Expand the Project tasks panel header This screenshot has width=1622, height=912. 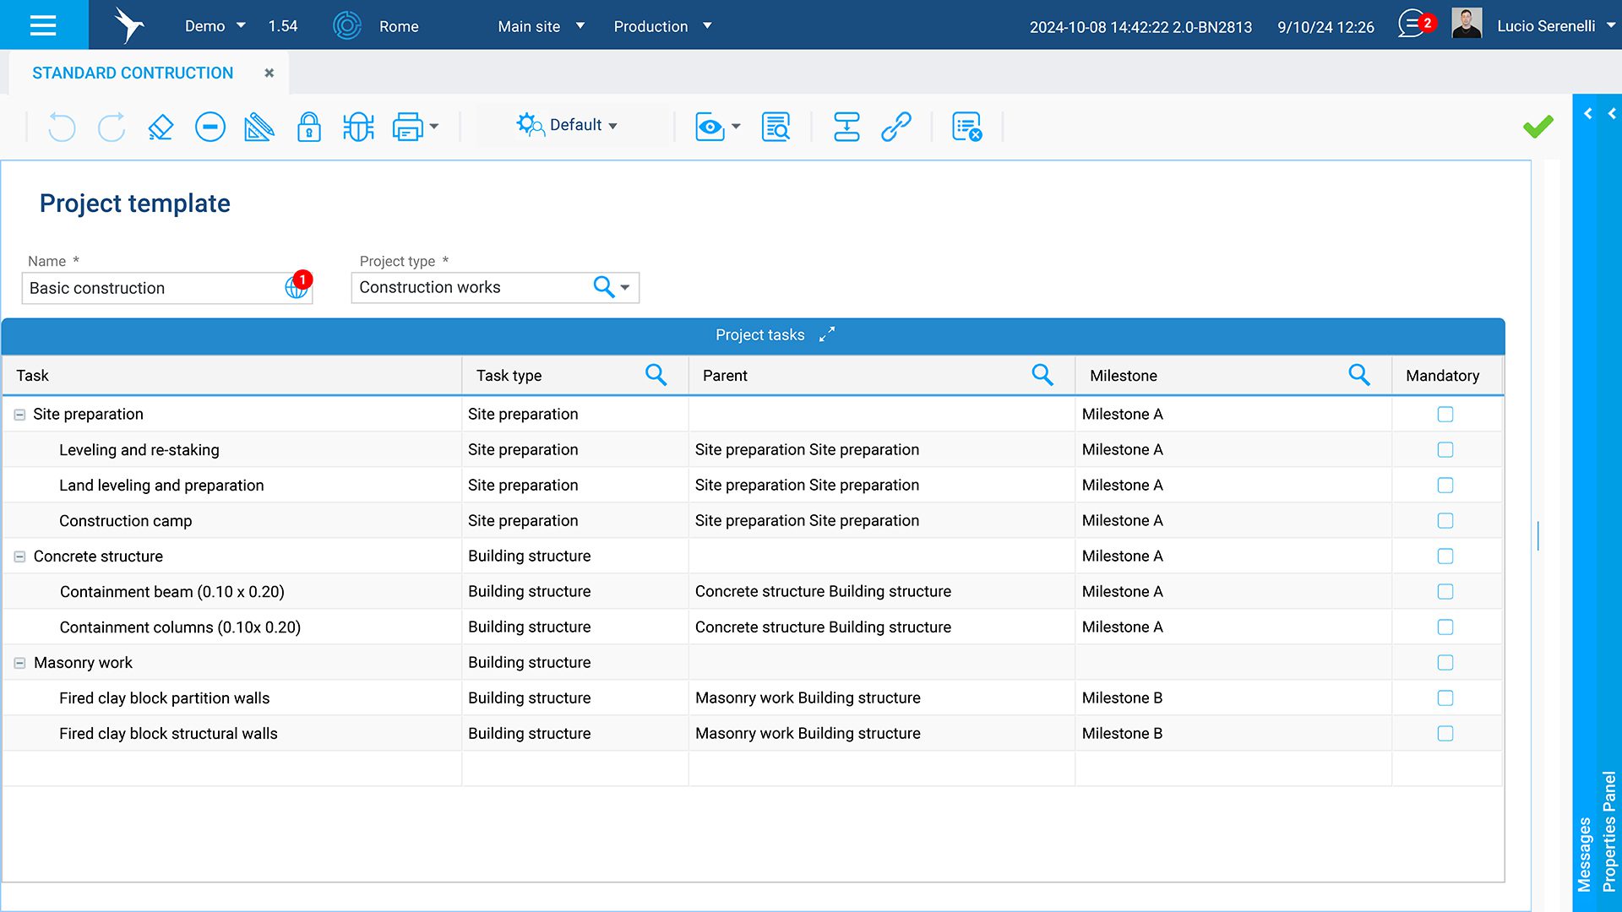point(827,334)
